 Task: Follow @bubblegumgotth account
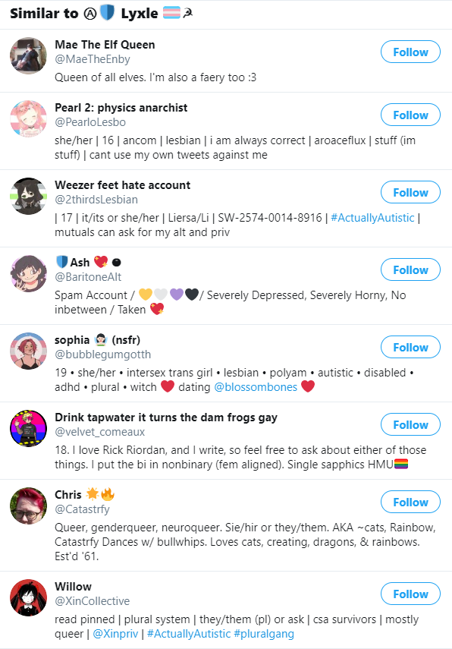pos(410,347)
